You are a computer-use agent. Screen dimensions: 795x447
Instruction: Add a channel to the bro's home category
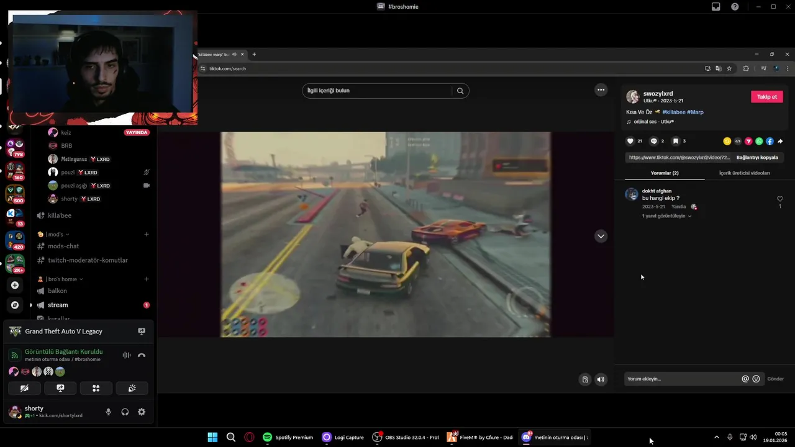point(147,279)
